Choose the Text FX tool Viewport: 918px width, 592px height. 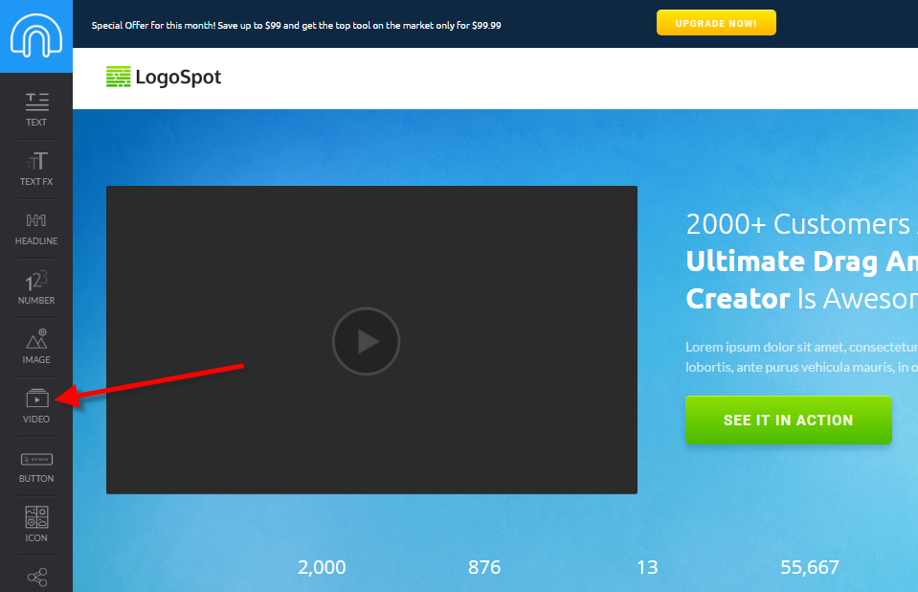click(36, 168)
